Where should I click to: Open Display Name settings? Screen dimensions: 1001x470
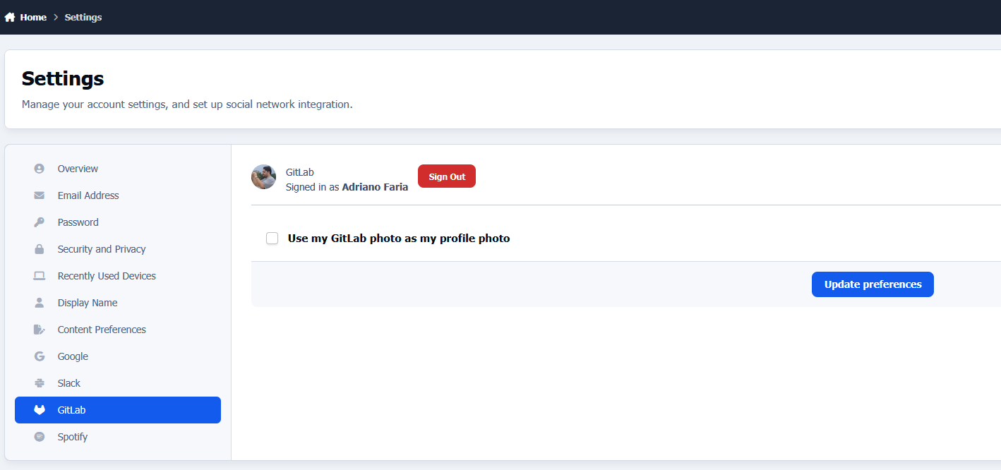point(118,303)
